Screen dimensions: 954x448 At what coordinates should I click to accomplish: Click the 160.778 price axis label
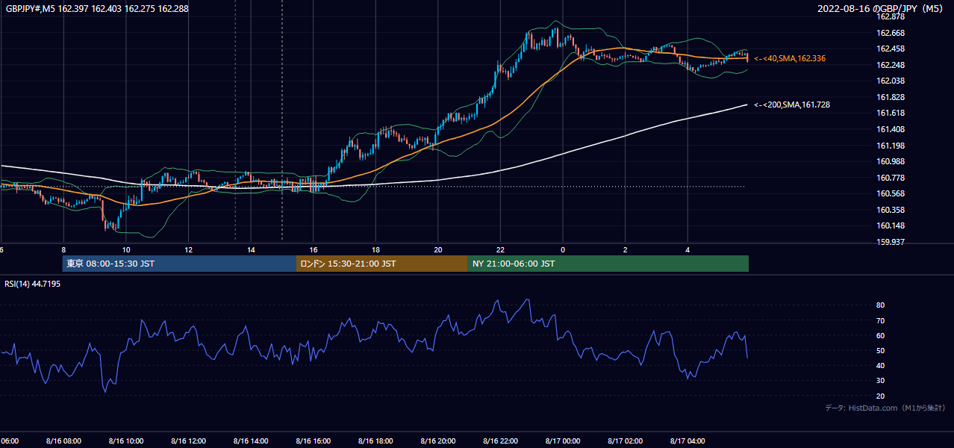click(890, 178)
